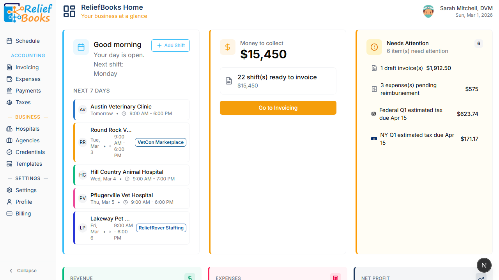Image resolution: width=499 pixels, height=280 pixels.
Task: Open Sarah Mitchell's avatar
Action: click(x=428, y=11)
